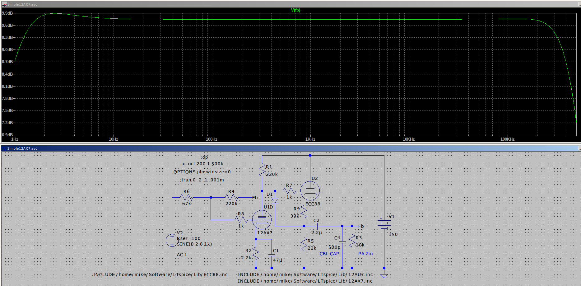The width and height of the screenshot is (581, 286).
Task: Click resistor R5 symbol
Action: point(304,244)
